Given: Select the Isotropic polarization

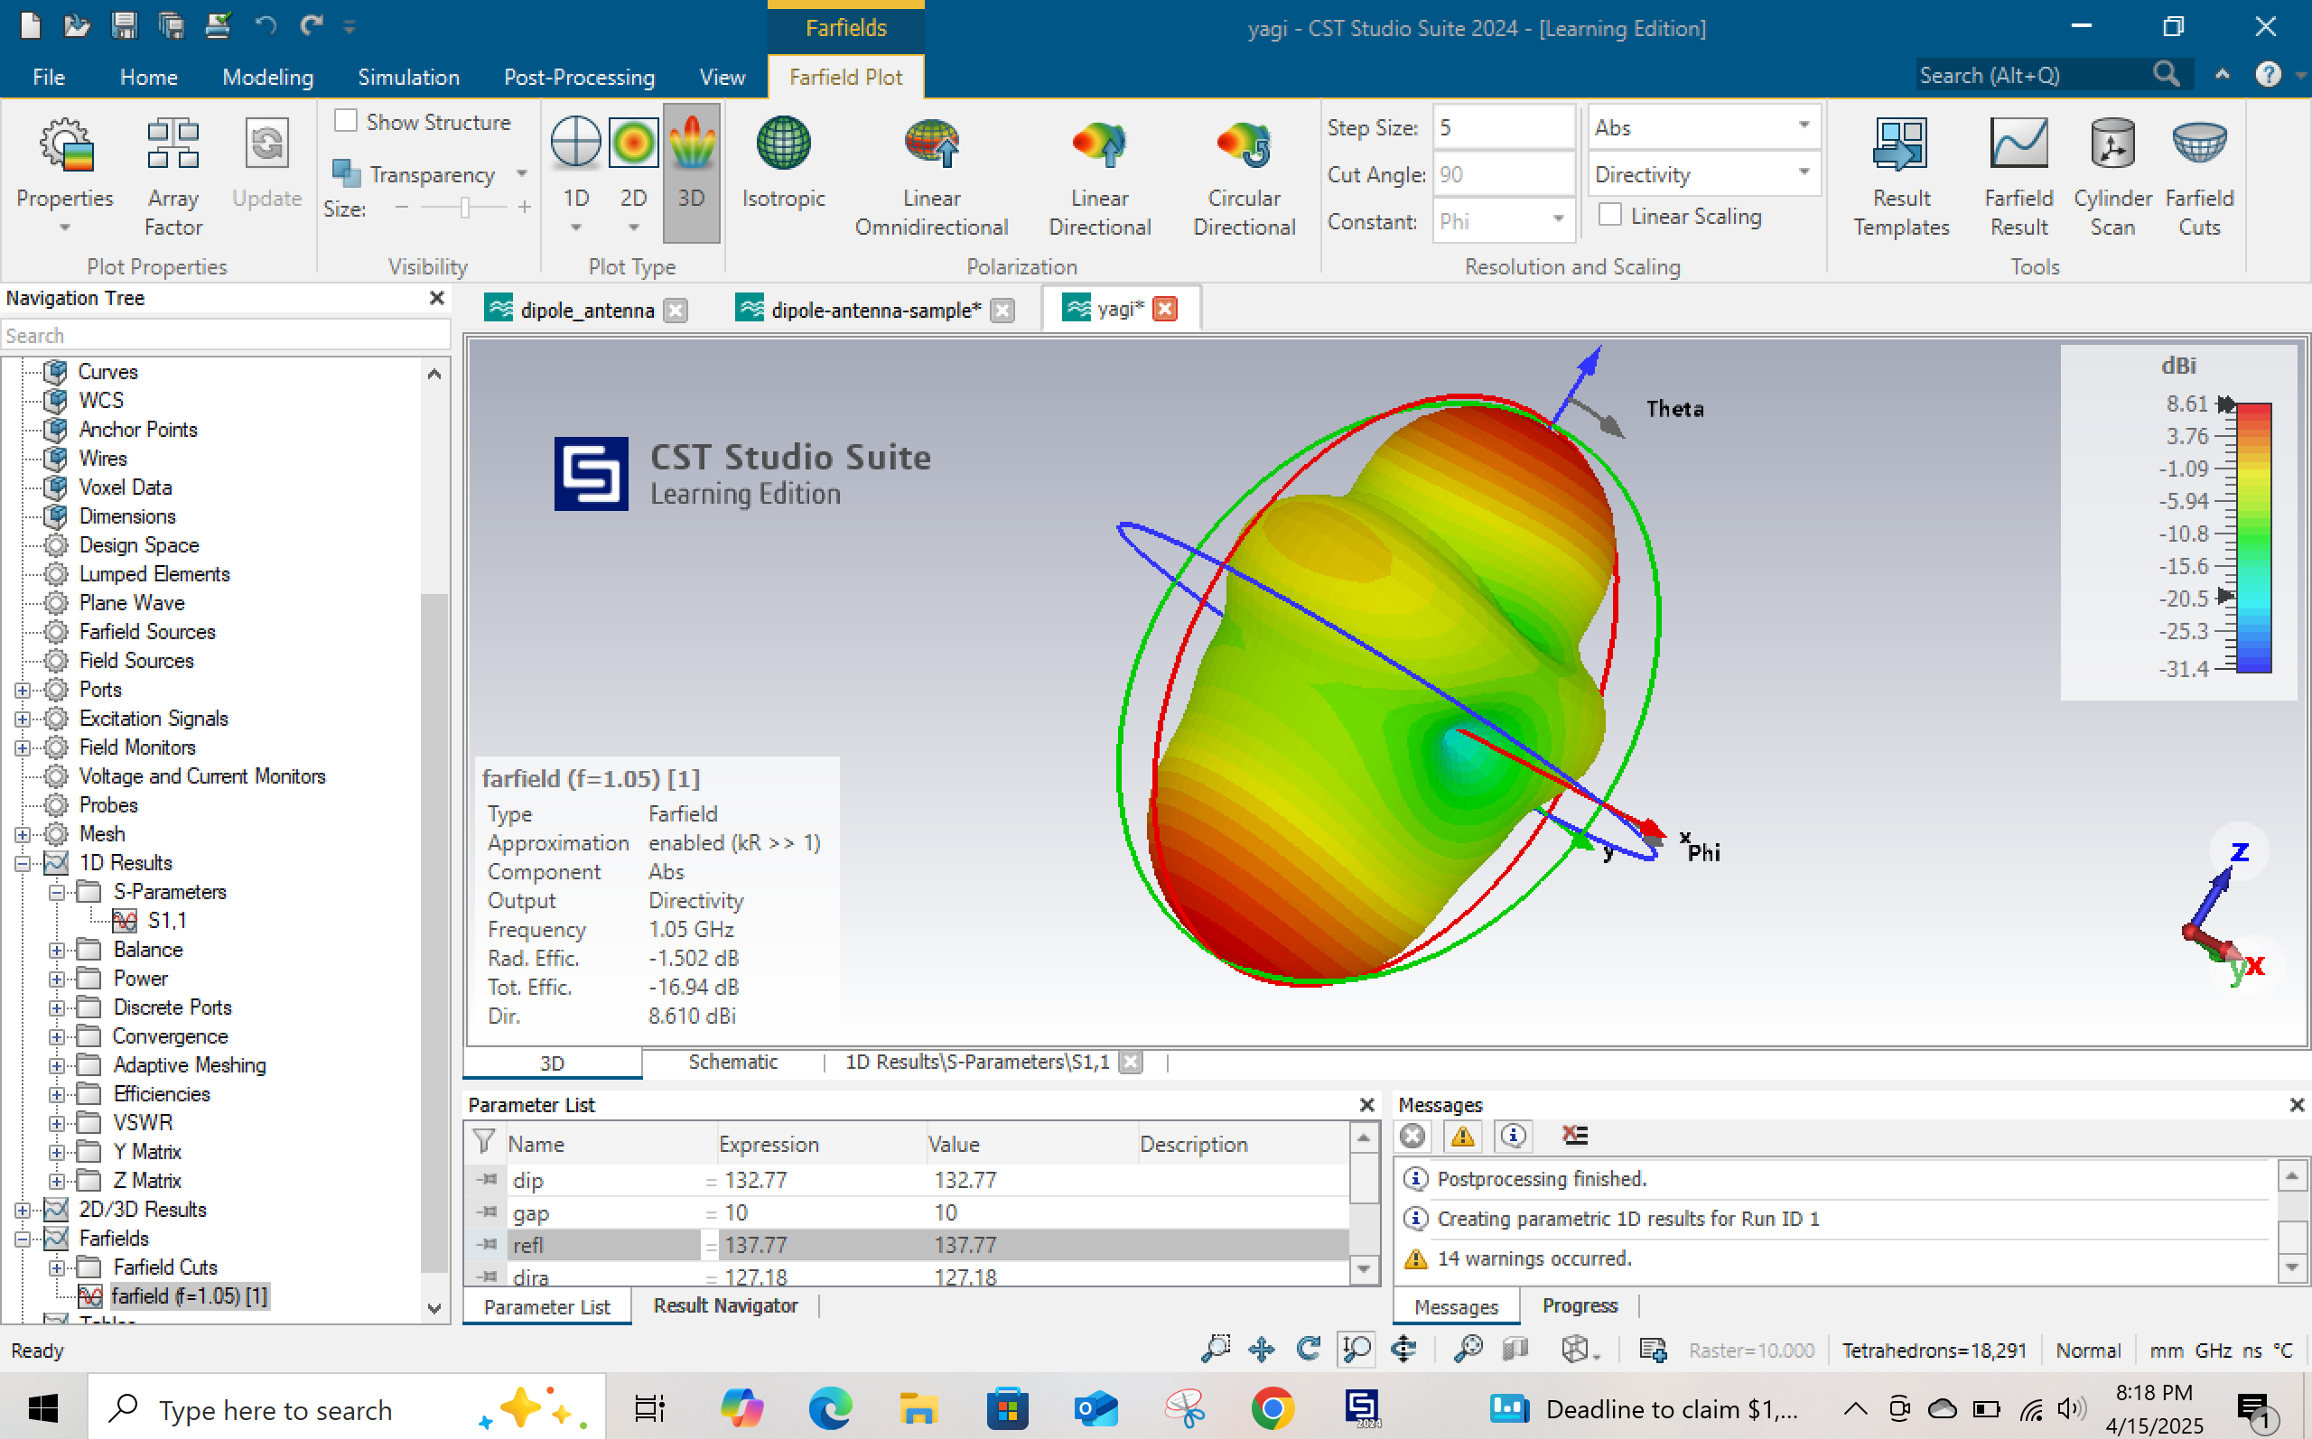Looking at the screenshot, I should tap(782, 170).
